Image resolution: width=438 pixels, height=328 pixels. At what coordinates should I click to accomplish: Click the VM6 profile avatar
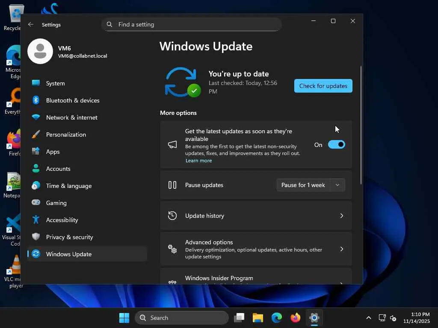(40, 51)
